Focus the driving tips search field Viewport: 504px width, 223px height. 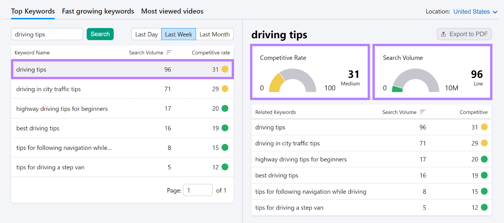click(47, 34)
